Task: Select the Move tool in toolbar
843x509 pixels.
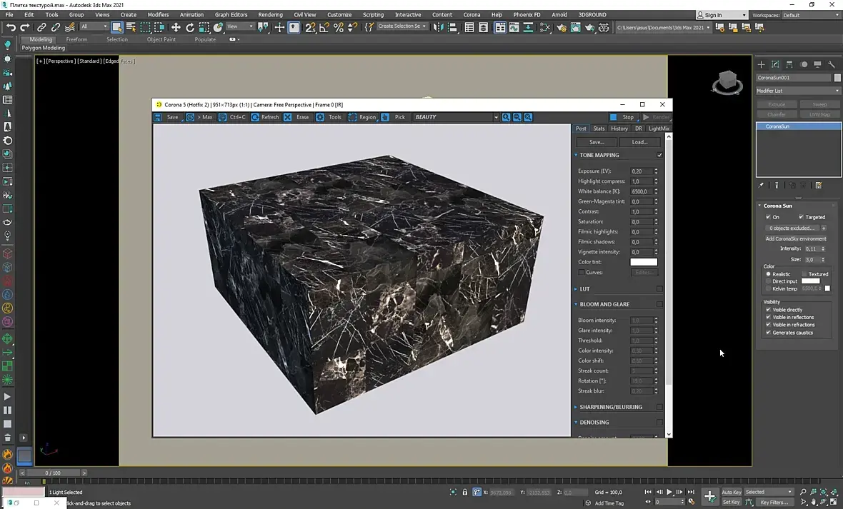Action: (176, 27)
